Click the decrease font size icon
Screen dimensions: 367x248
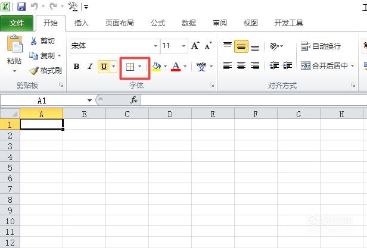208,46
